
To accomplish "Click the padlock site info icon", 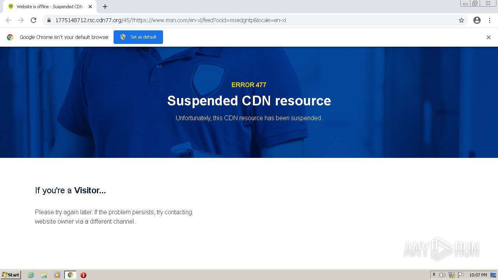I will pyautogui.click(x=49, y=20).
